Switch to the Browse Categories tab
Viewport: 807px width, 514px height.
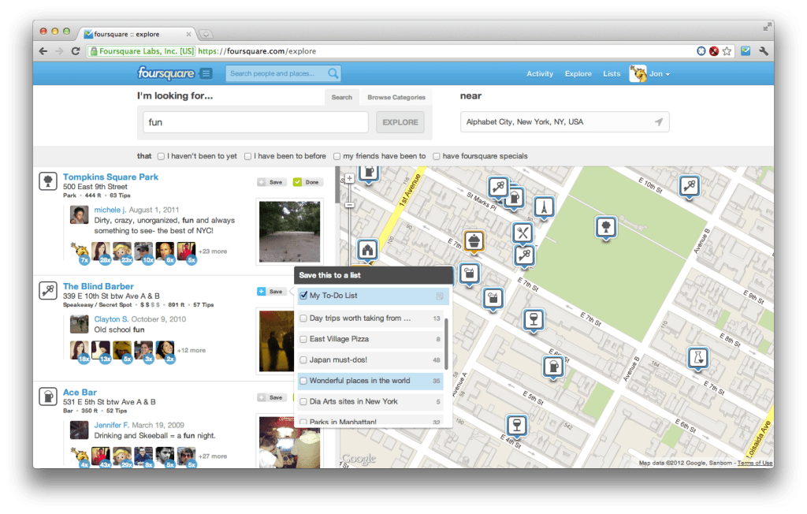pyautogui.click(x=396, y=98)
